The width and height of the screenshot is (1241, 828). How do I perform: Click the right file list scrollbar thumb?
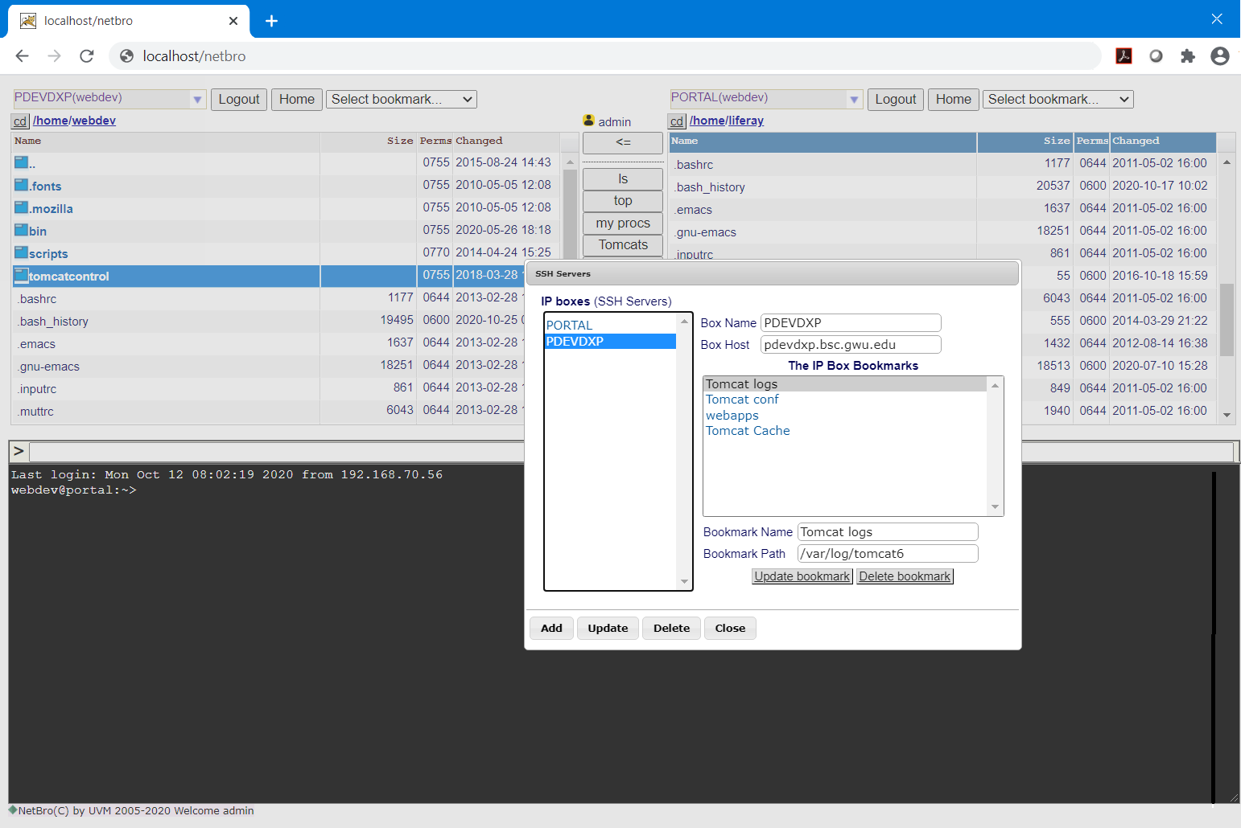(x=1227, y=320)
